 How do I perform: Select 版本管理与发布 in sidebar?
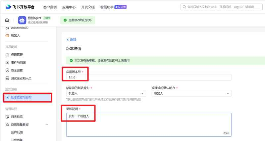[28, 97]
